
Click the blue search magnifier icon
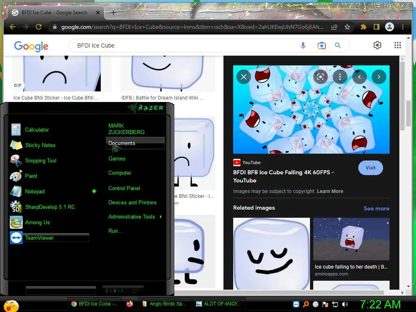coord(338,45)
